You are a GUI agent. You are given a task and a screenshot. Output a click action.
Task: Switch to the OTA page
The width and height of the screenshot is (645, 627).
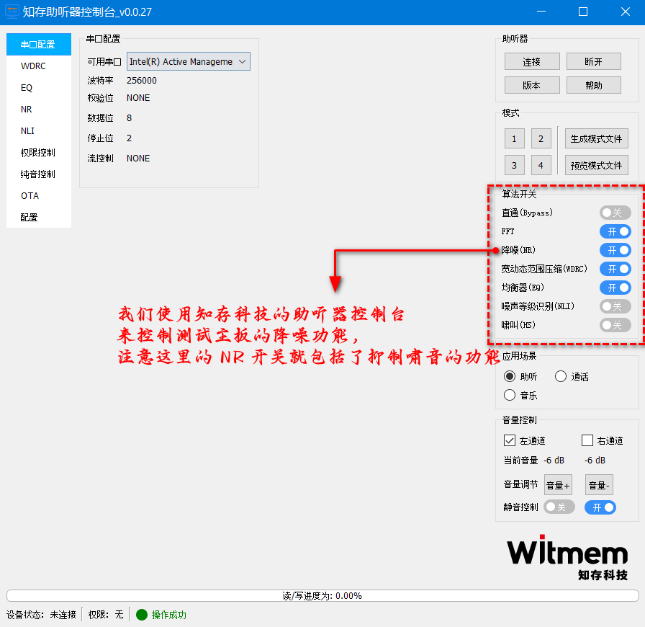tap(28, 195)
